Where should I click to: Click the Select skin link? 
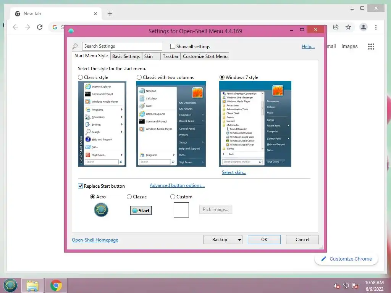(x=234, y=172)
